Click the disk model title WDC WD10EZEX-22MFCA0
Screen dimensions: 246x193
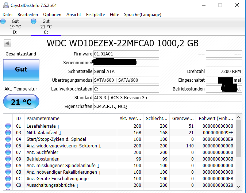coord(123,43)
